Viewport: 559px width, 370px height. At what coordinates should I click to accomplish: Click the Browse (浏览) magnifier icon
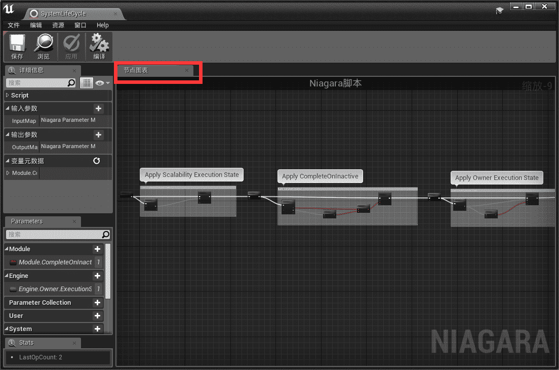pyautogui.click(x=44, y=44)
